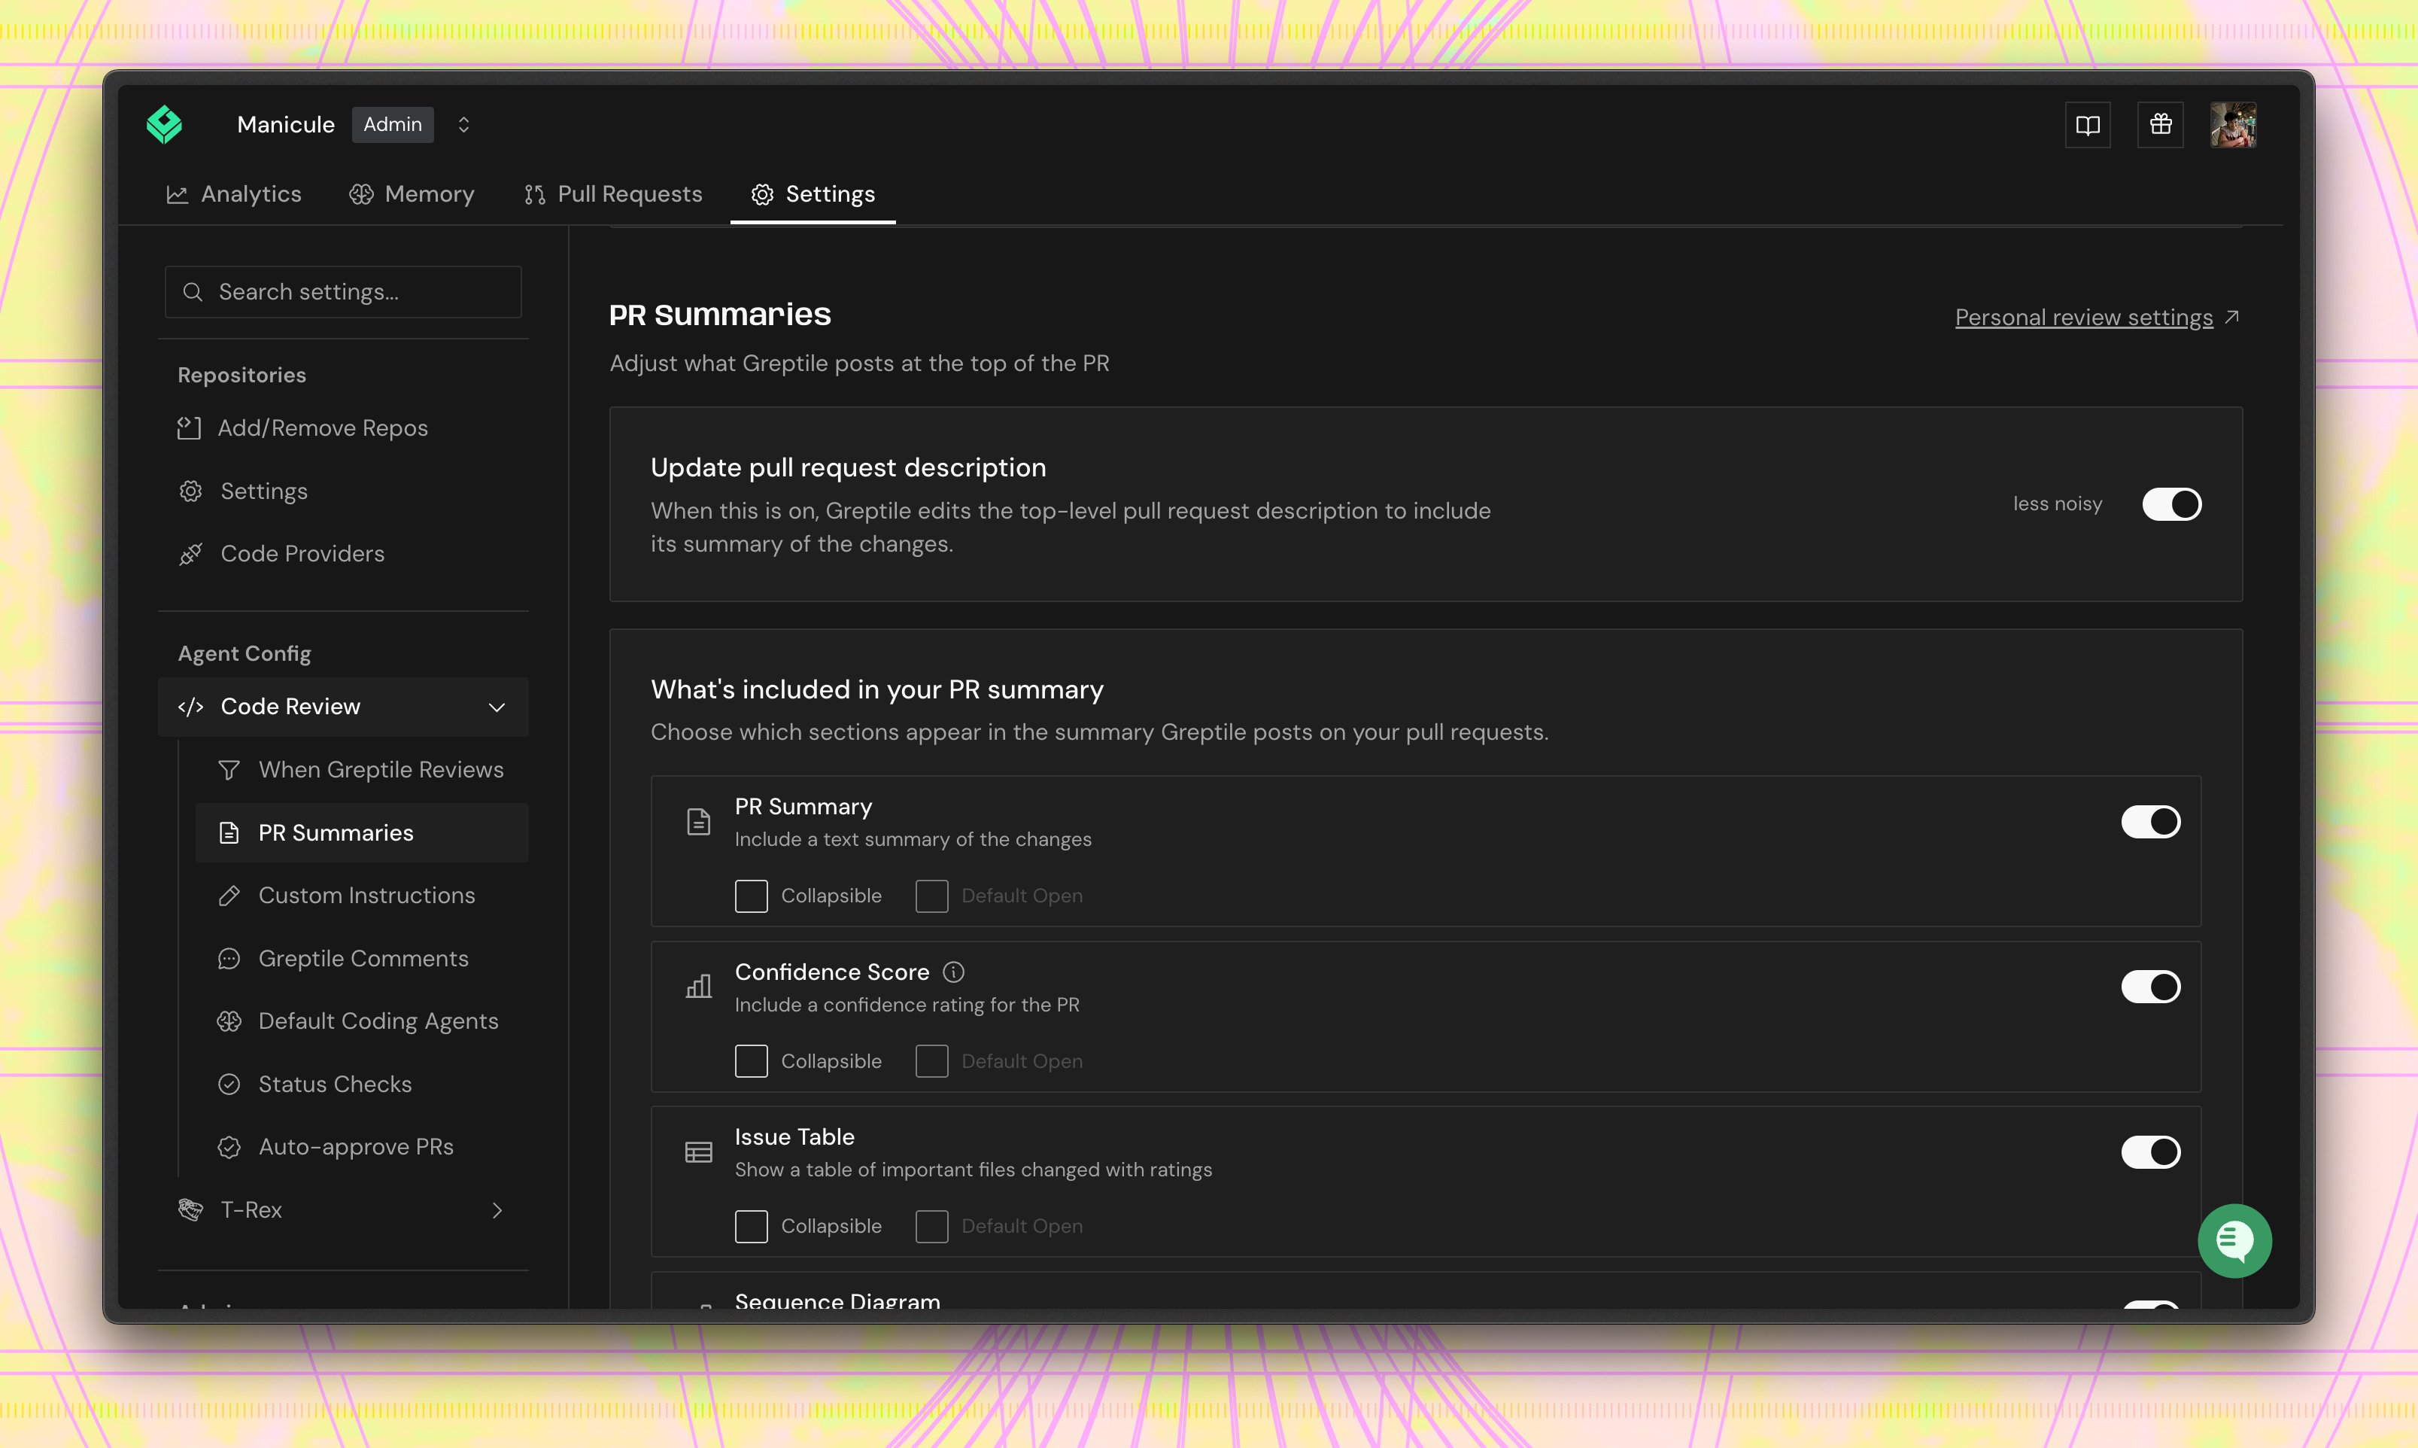Open the documentation book icon

click(x=2087, y=125)
